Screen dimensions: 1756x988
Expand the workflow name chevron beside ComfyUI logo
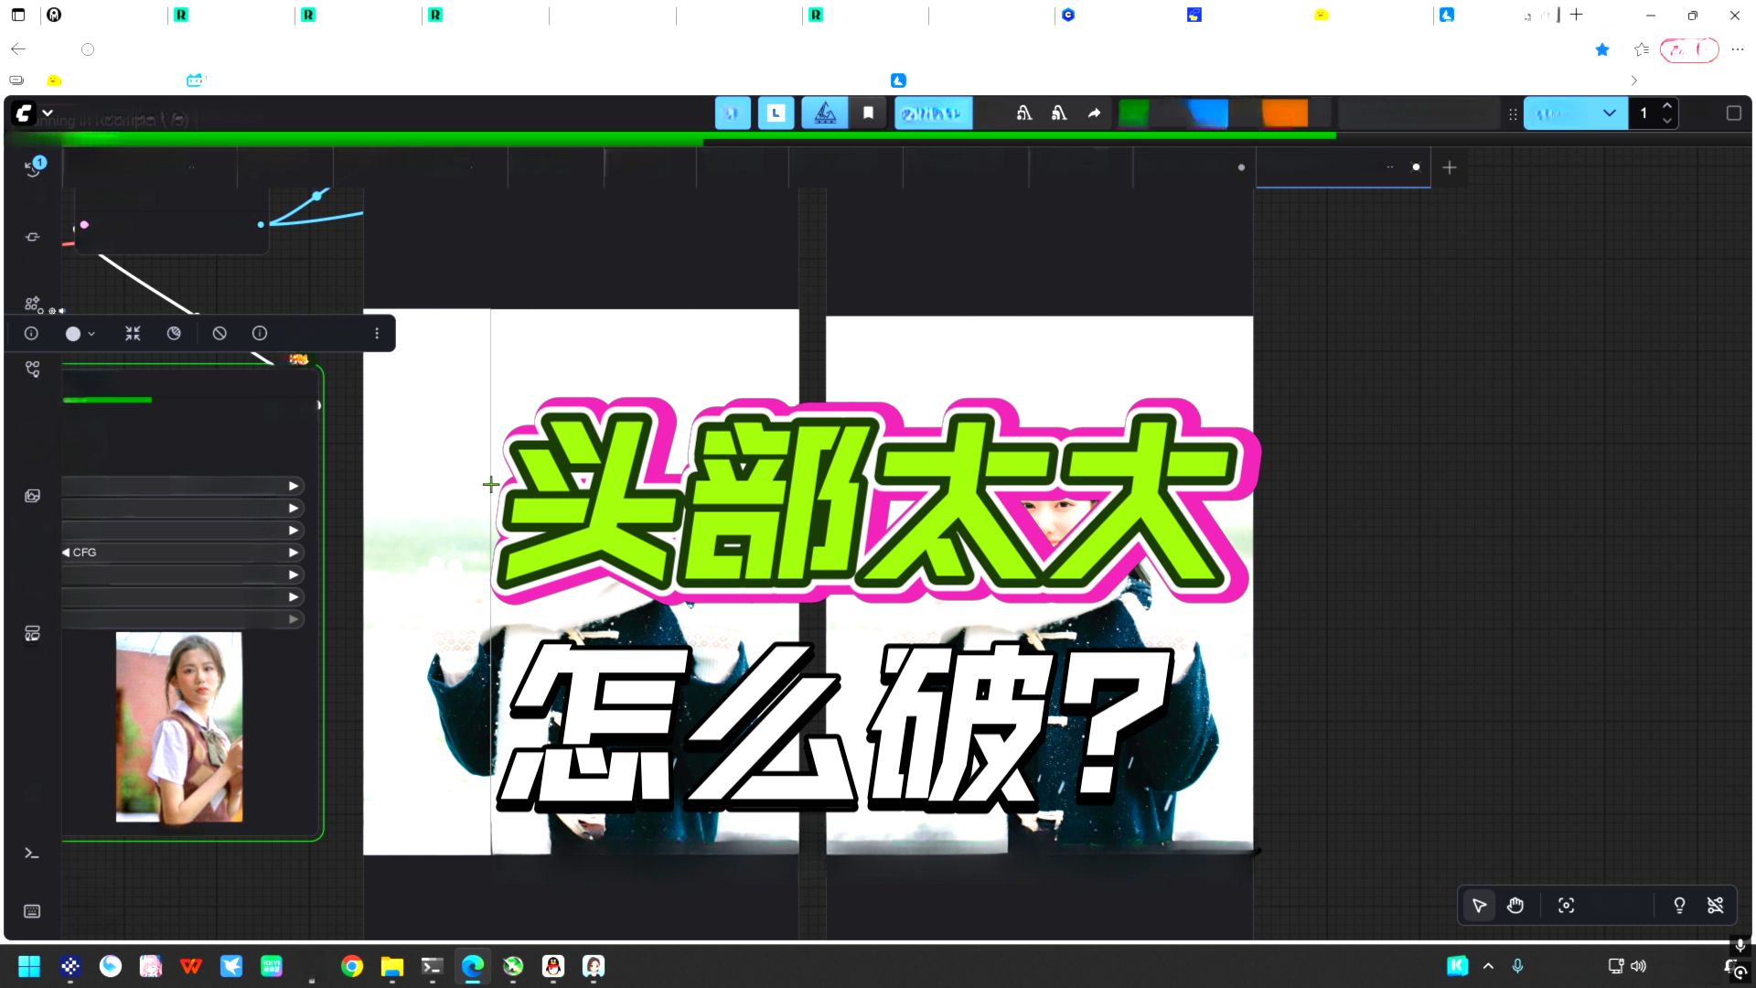48,113
